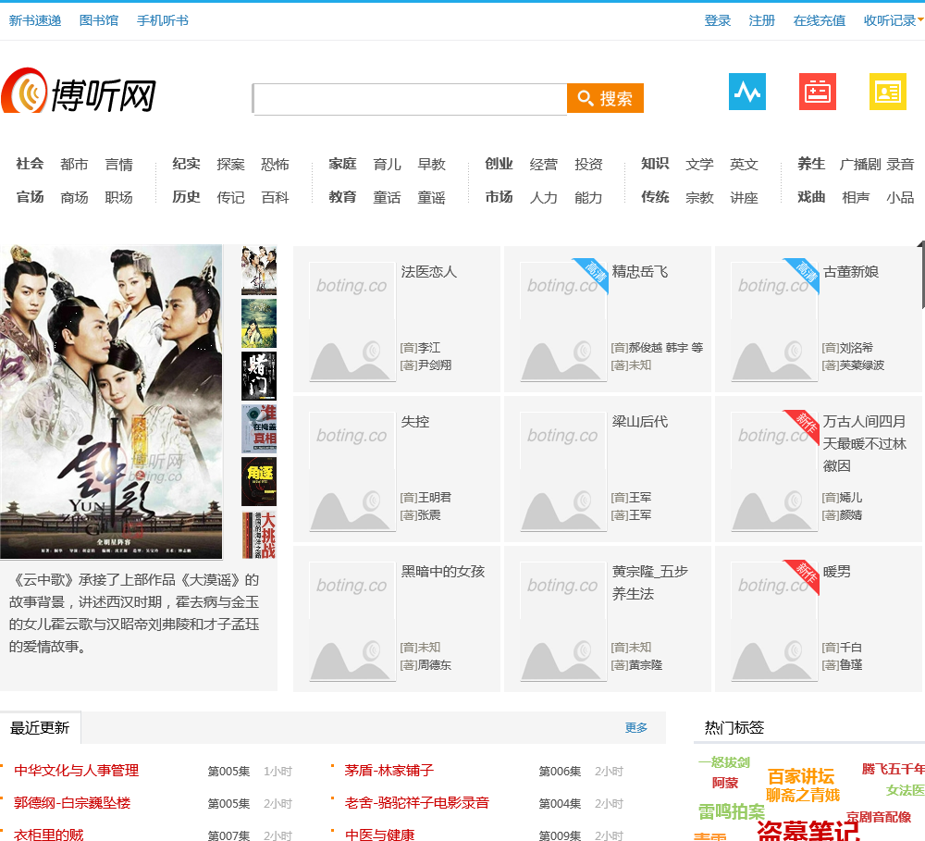Image resolution: width=925 pixels, height=841 pixels.
Task: Select the first small slideshow thumbnail
Action: coord(259,270)
